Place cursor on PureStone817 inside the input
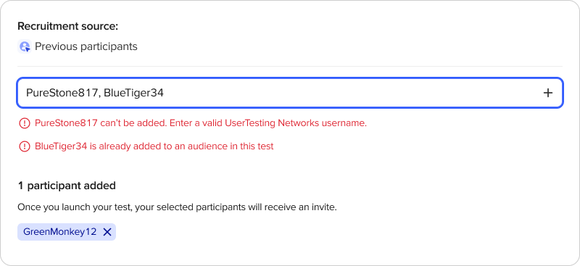 click(x=62, y=93)
